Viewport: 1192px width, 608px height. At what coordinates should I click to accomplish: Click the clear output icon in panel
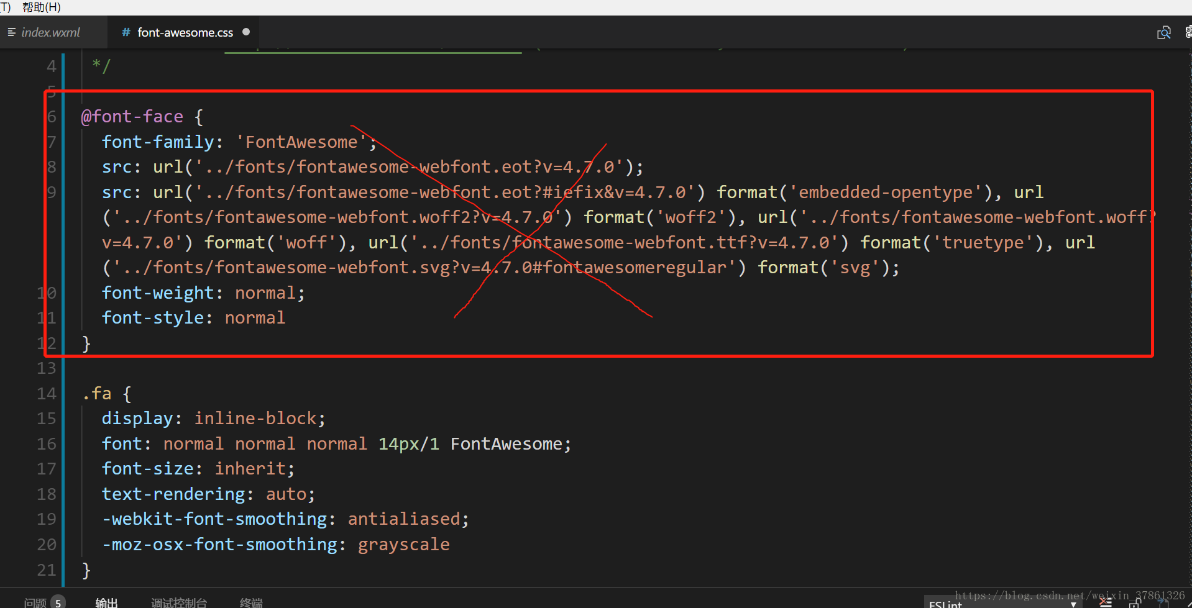pos(1106,602)
